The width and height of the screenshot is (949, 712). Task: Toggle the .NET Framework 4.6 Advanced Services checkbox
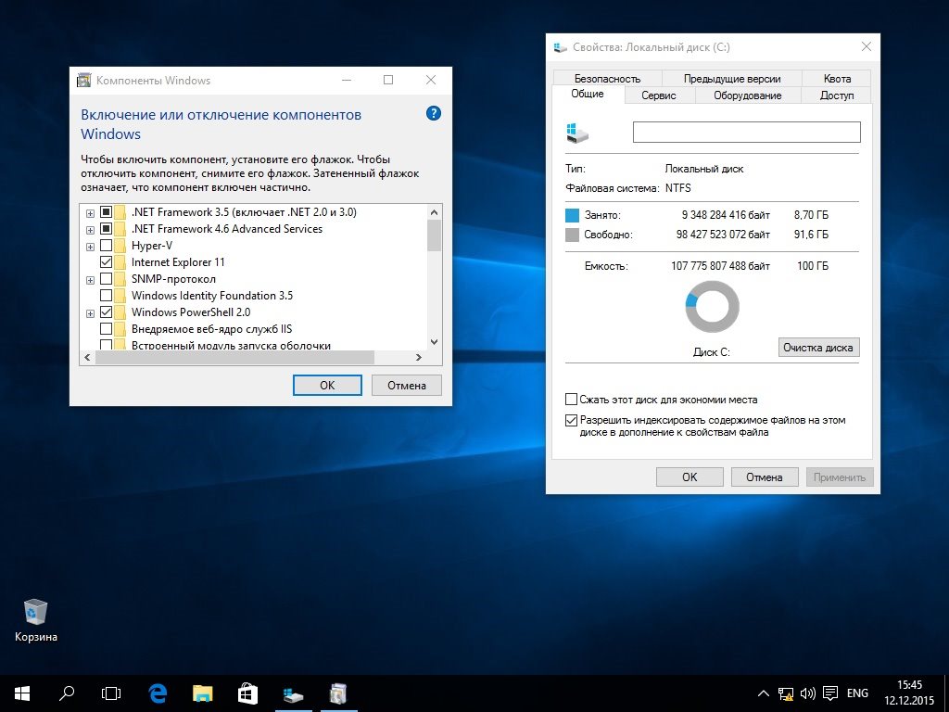coord(106,229)
